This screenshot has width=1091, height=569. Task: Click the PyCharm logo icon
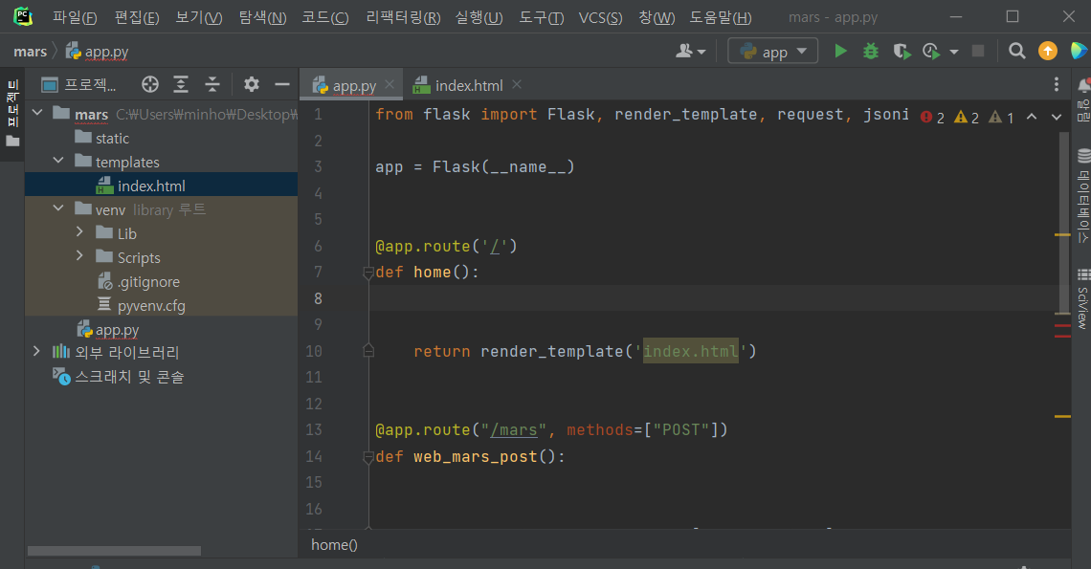[23, 16]
